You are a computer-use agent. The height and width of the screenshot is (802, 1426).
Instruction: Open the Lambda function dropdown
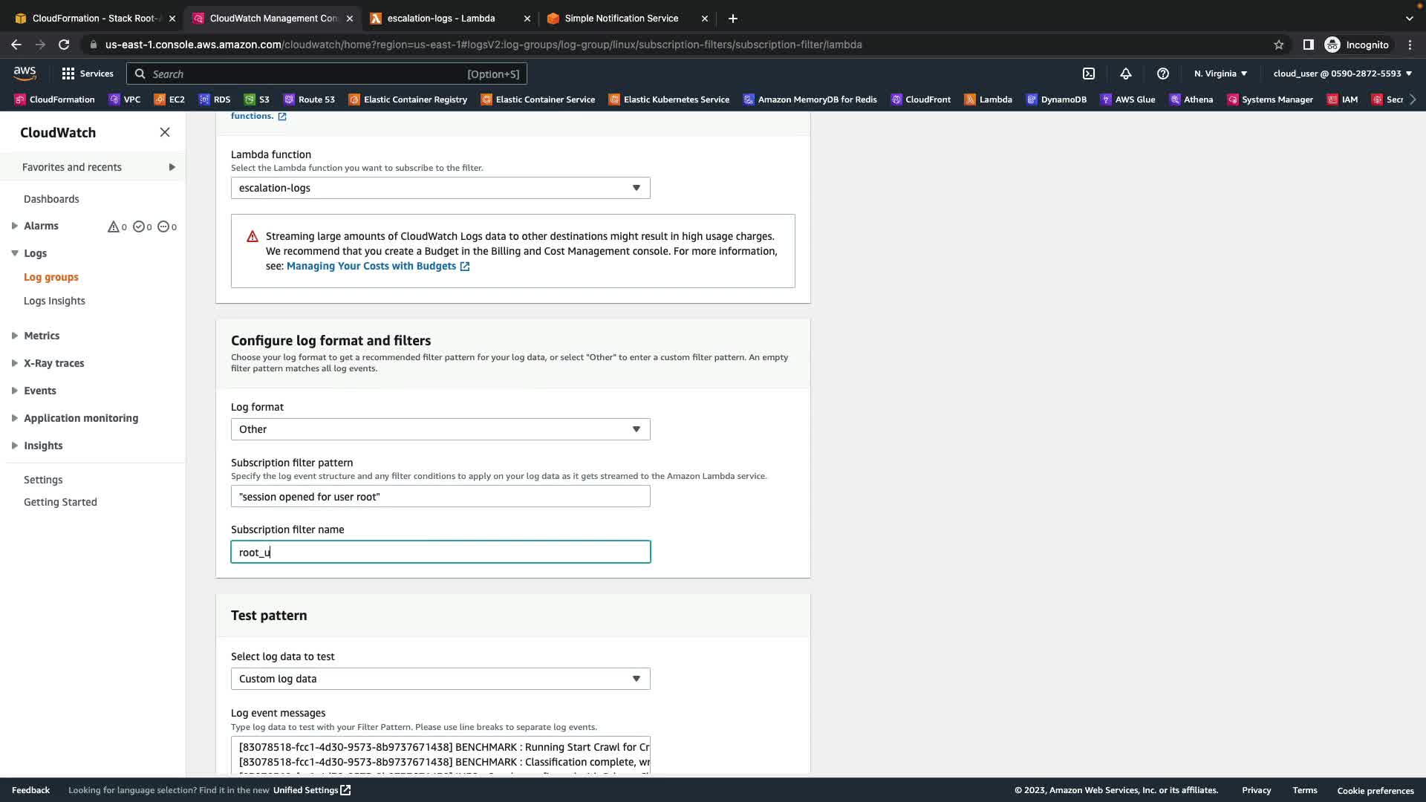(440, 188)
